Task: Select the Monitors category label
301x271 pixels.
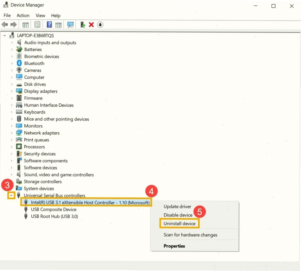Action: tap(33, 126)
